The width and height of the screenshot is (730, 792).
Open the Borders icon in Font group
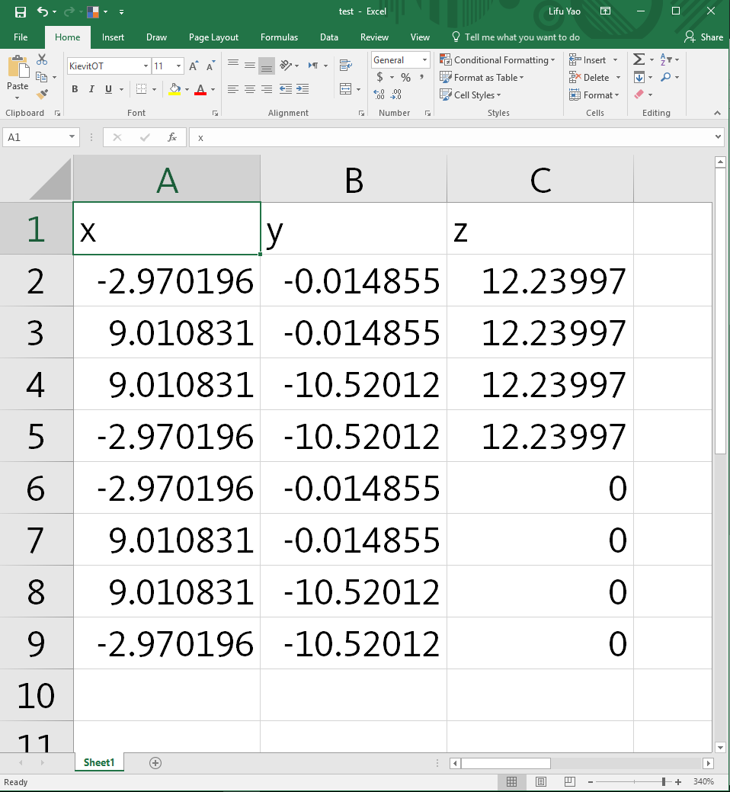[142, 89]
